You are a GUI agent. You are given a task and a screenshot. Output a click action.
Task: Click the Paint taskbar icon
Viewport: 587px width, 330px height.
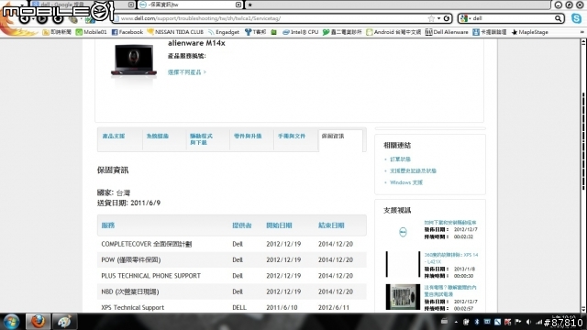coord(64,322)
